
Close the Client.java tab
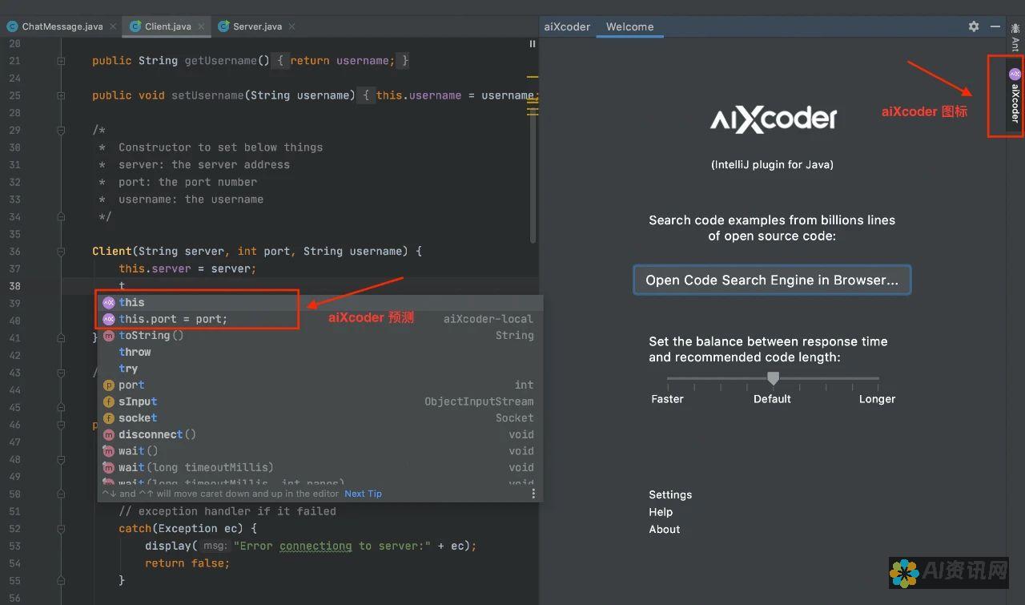(x=202, y=26)
